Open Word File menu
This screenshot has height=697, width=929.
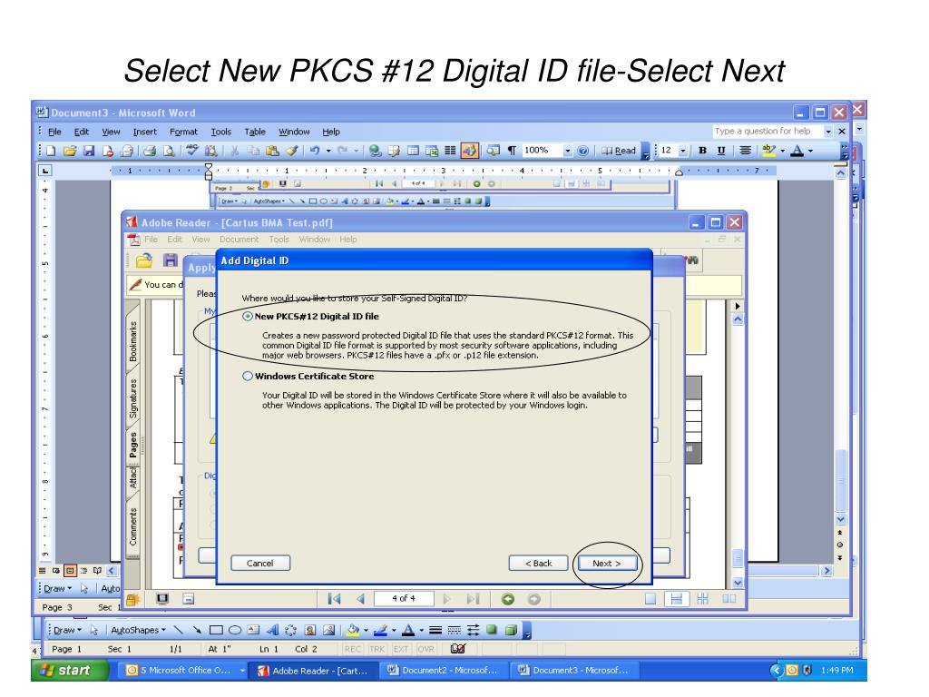[54, 132]
